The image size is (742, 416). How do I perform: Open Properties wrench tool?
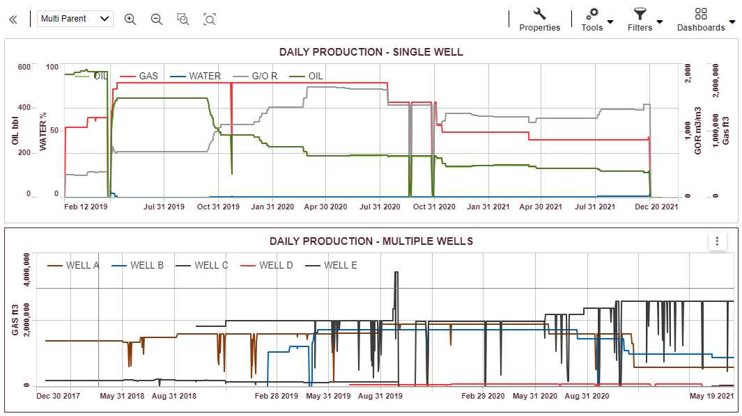point(539,20)
